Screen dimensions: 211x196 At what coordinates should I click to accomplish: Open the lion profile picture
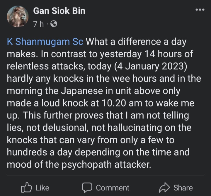point(18,17)
